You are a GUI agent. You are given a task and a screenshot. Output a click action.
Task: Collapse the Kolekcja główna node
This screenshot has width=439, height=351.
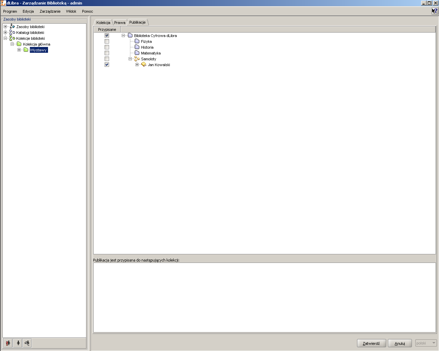[12, 44]
